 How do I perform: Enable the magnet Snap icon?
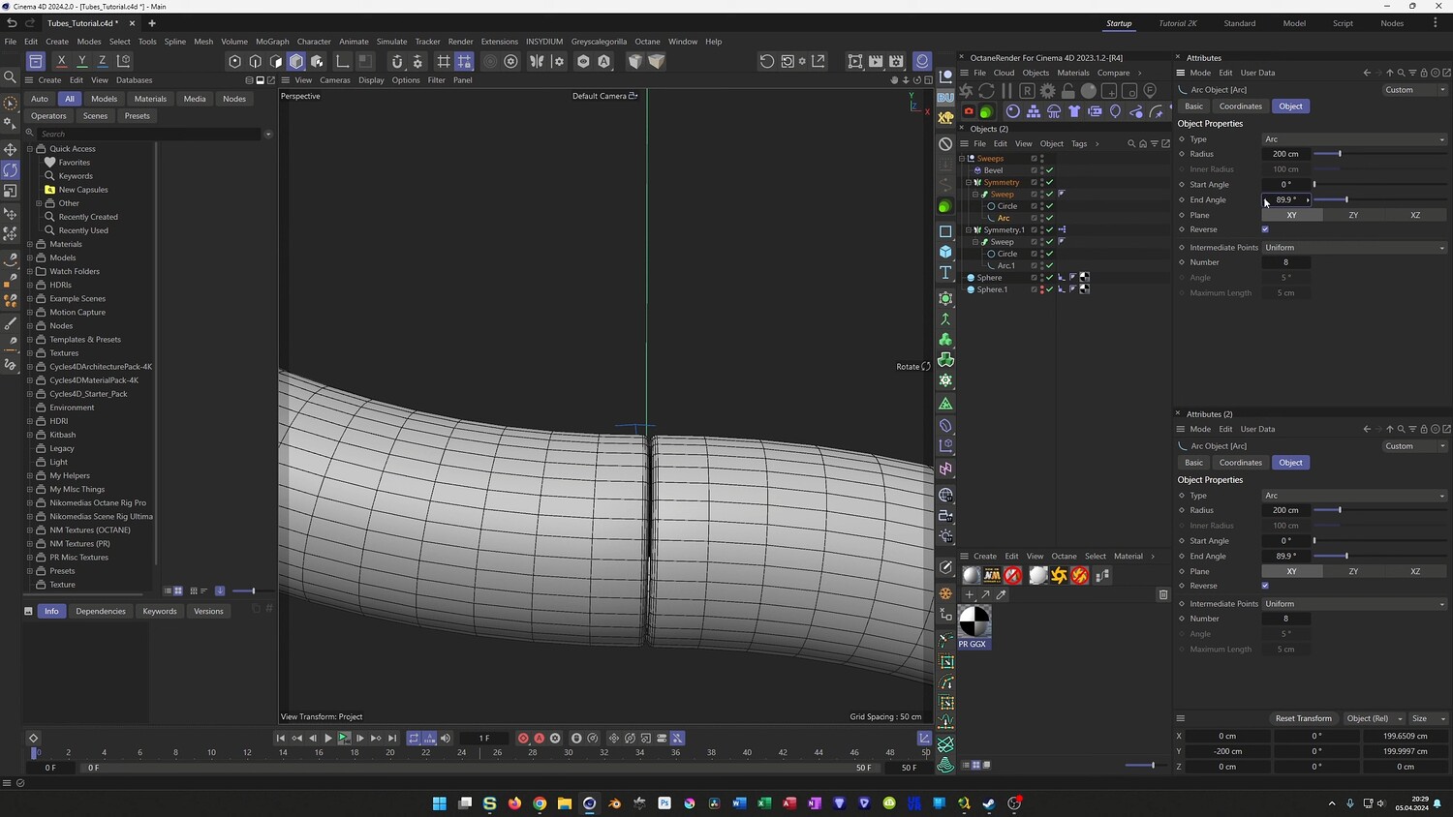(x=396, y=61)
